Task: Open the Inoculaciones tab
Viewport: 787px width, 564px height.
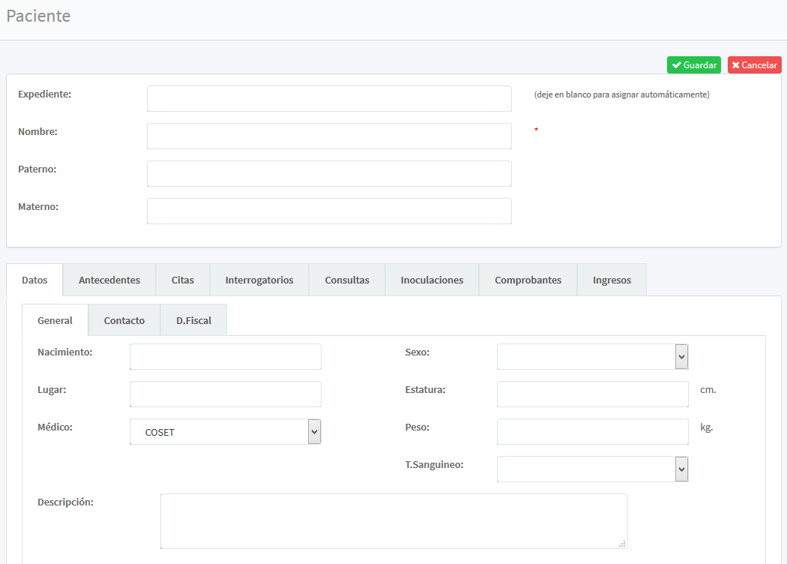Action: [432, 280]
